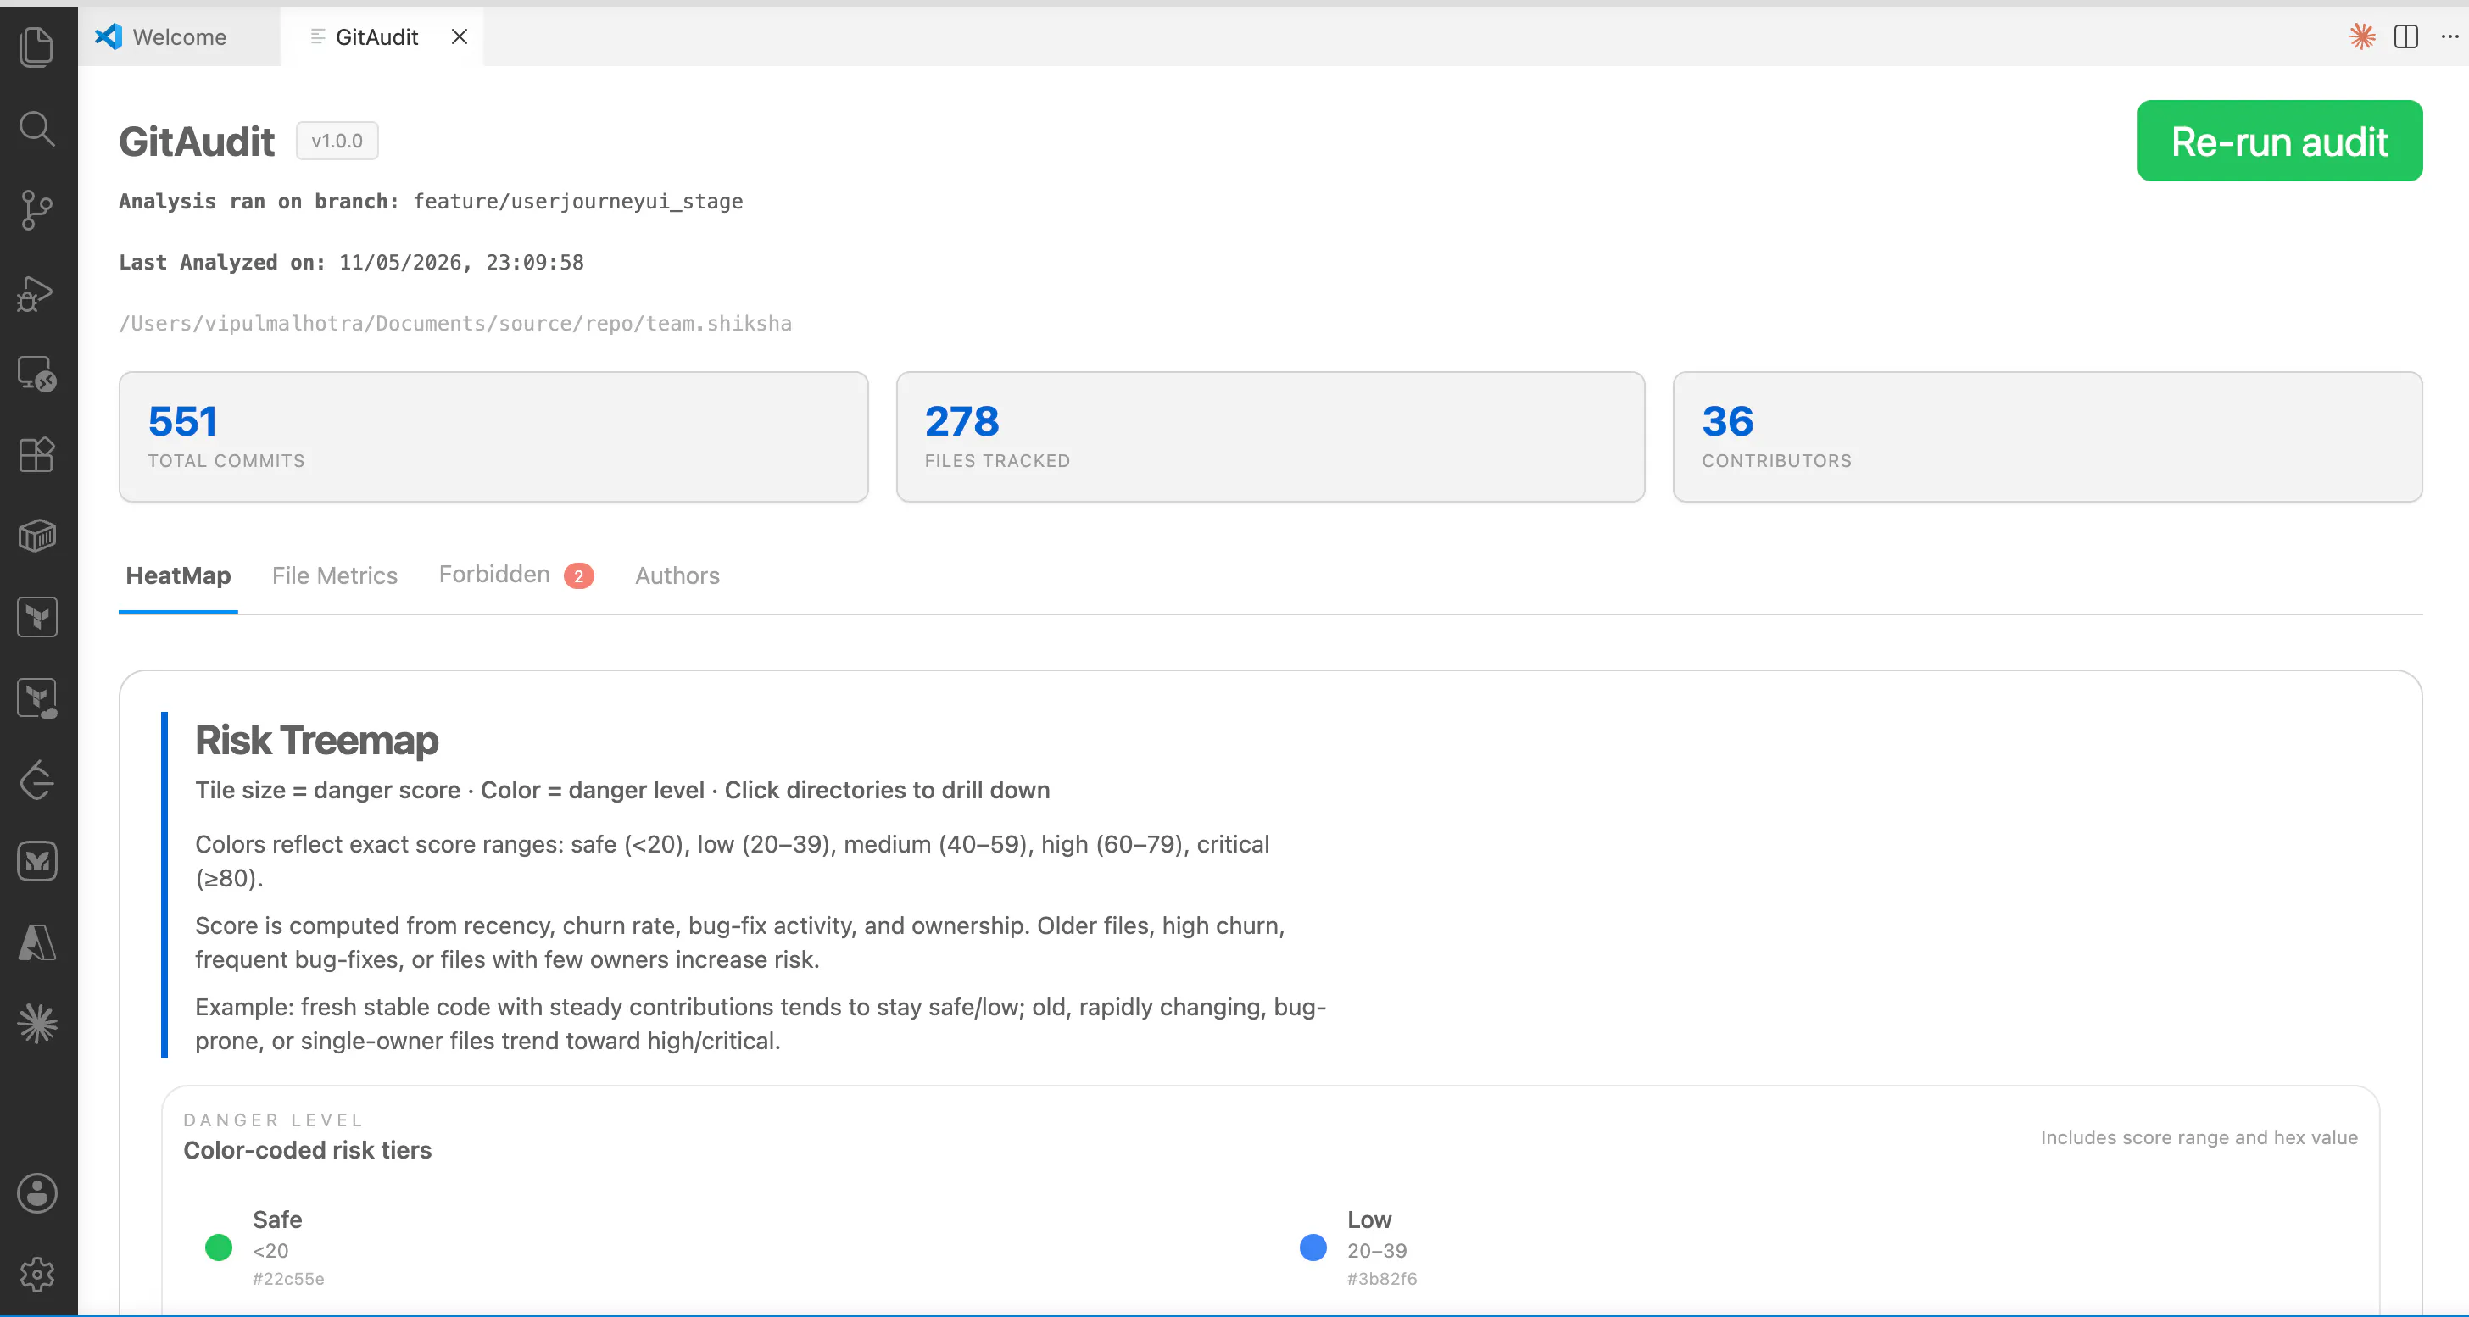The image size is (2469, 1317).
Task: Click the 278 Files Tracked card
Action: tap(1270, 436)
